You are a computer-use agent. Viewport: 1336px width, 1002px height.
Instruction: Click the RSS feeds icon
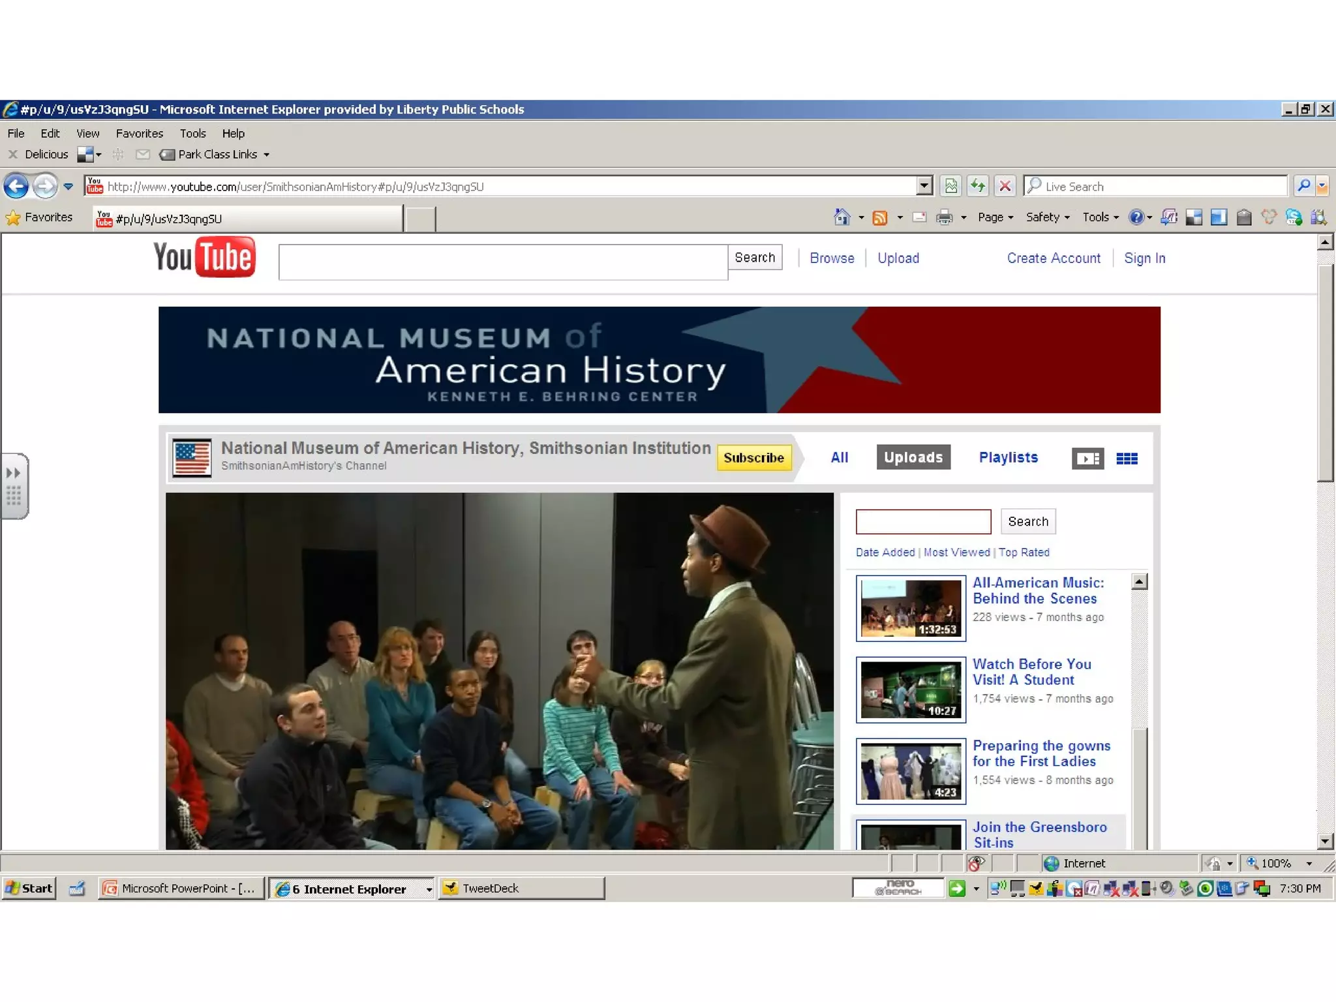point(880,217)
